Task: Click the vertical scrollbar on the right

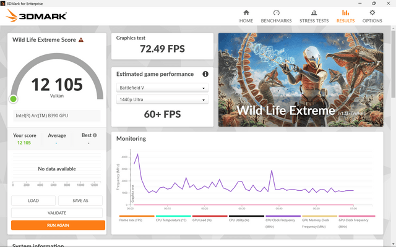Action: pyautogui.click(x=394, y=63)
